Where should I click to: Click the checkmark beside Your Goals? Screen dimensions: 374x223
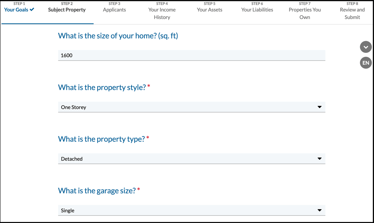(32, 10)
